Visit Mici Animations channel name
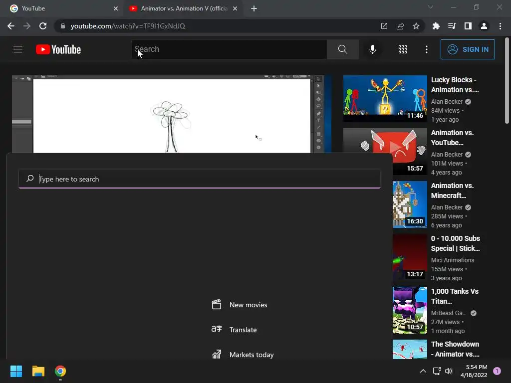The width and height of the screenshot is (511, 383). coord(452,260)
